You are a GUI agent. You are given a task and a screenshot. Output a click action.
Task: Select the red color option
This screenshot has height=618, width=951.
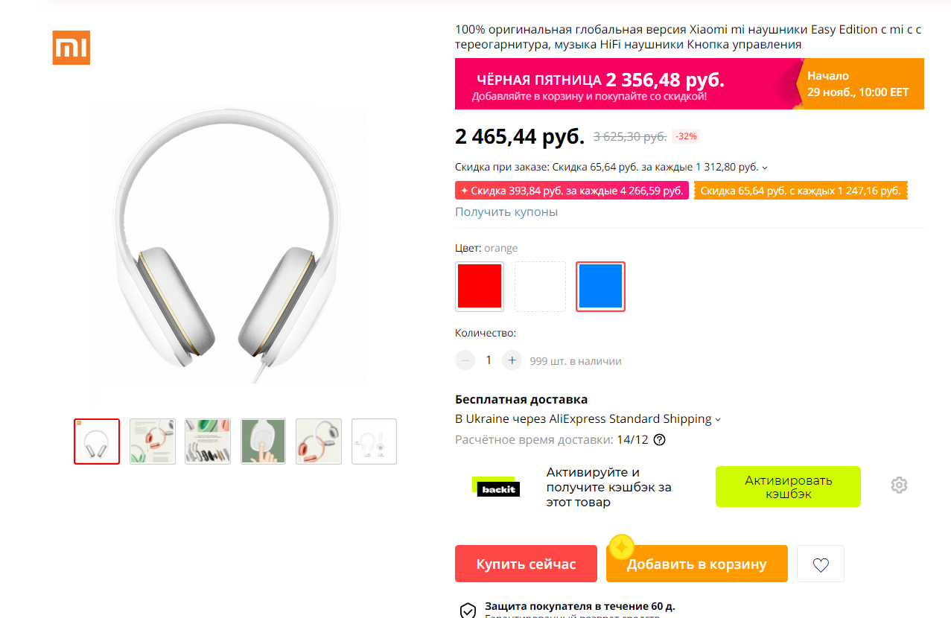(480, 286)
